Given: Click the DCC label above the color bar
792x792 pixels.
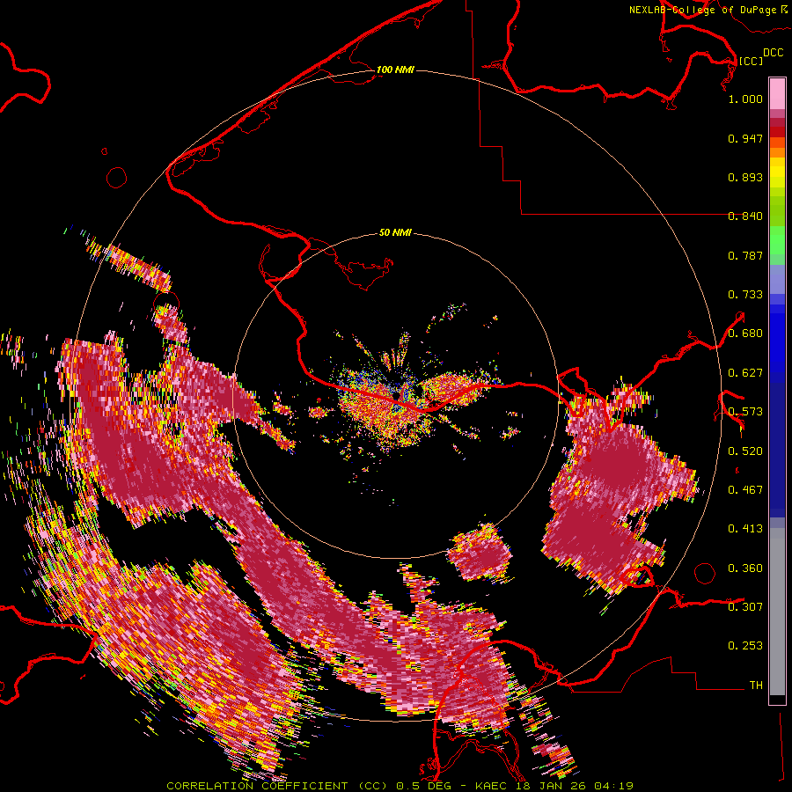Looking at the screenshot, I should 773,53.
